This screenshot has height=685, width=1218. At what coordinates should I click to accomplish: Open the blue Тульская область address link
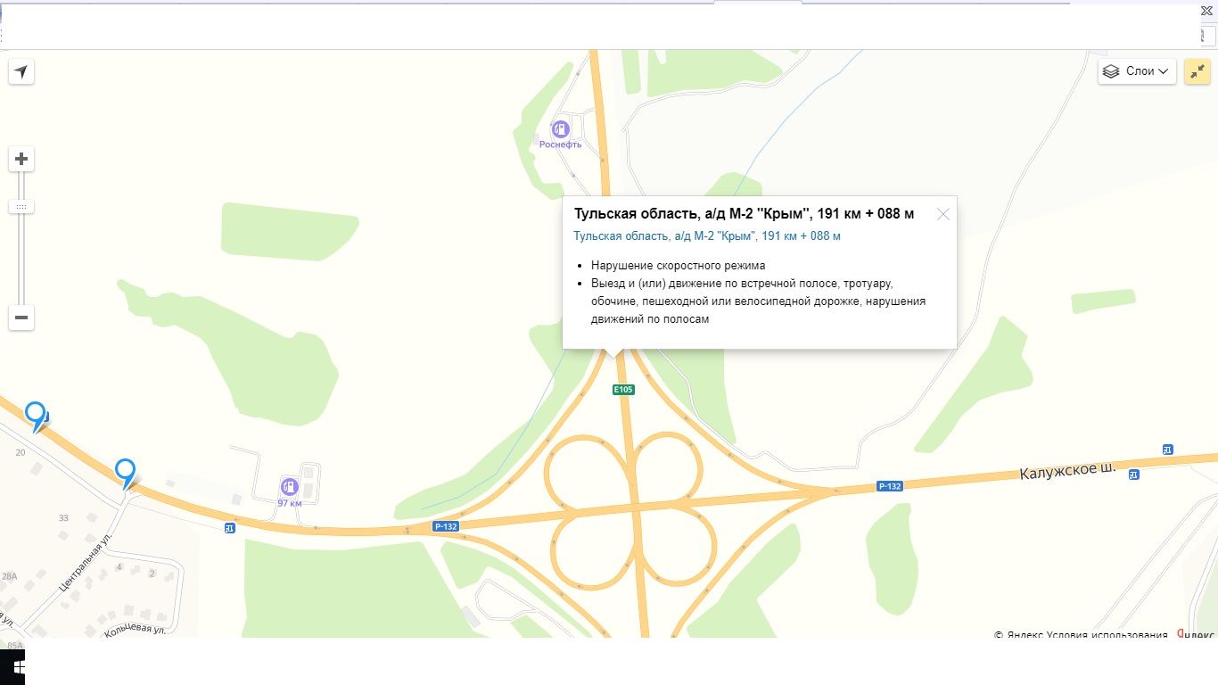pyautogui.click(x=707, y=236)
